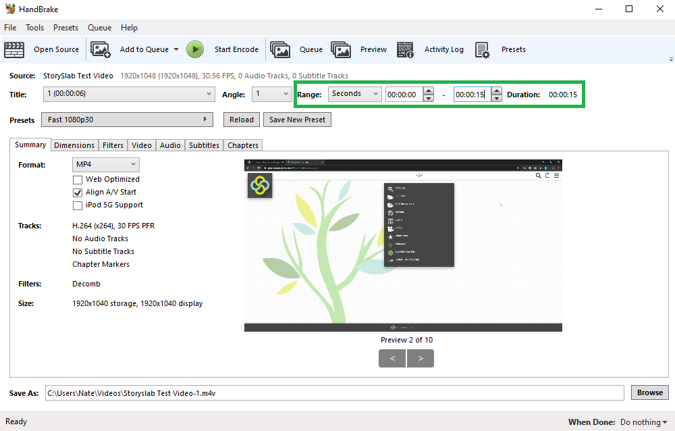The image size is (675, 431).
Task: Switch to the Chapters tab
Action: (x=243, y=145)
